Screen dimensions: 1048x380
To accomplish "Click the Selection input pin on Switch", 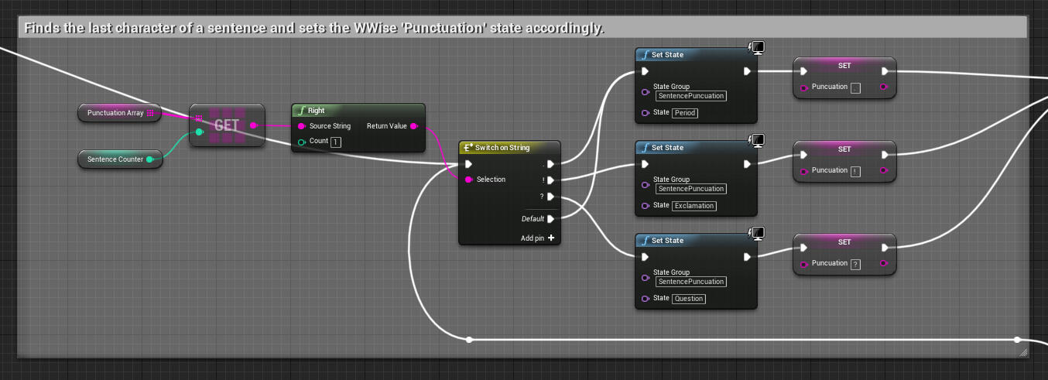I will tap(467, 180).
